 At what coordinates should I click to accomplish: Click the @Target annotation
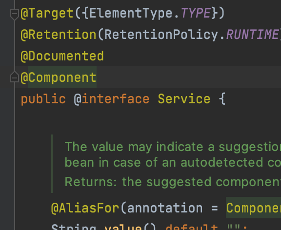click(47, 14)
